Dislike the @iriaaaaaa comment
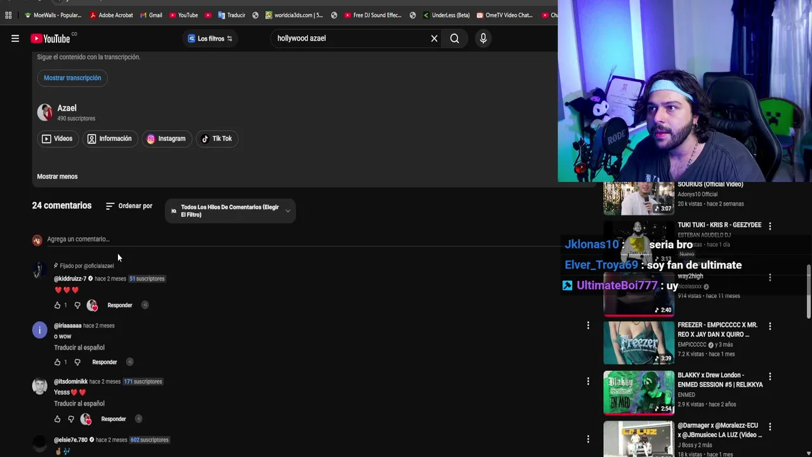 click(77, 362)
